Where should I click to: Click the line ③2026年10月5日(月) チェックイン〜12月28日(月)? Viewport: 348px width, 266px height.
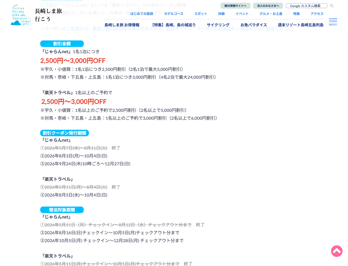(112, 240)
